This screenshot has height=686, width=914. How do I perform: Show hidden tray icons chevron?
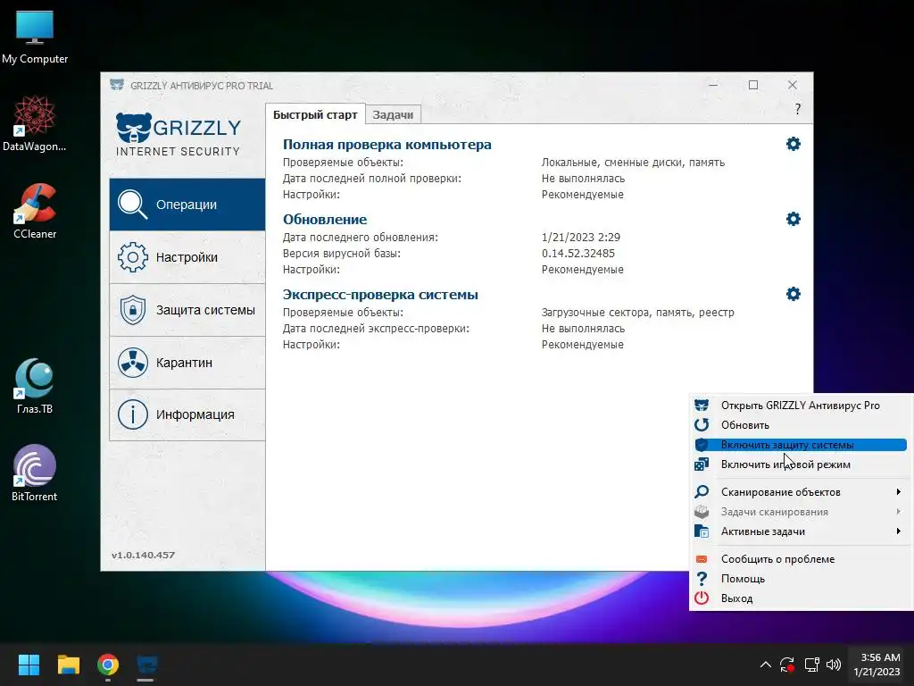[x=765, y=665]
